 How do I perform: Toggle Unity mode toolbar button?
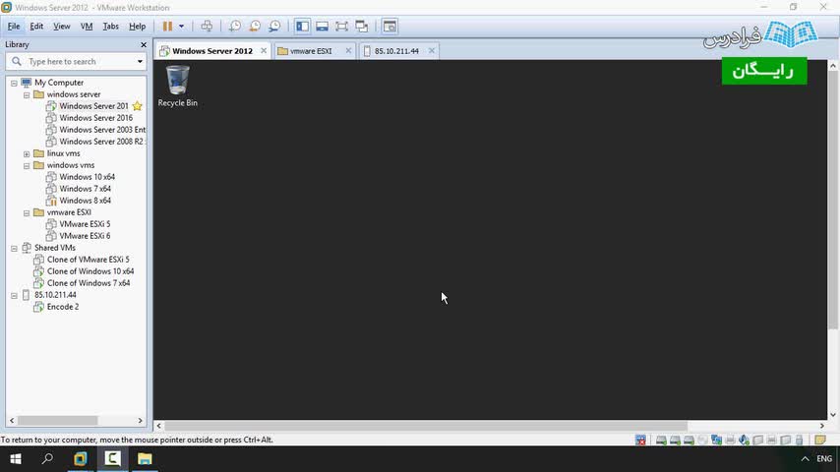pos(362,27)
